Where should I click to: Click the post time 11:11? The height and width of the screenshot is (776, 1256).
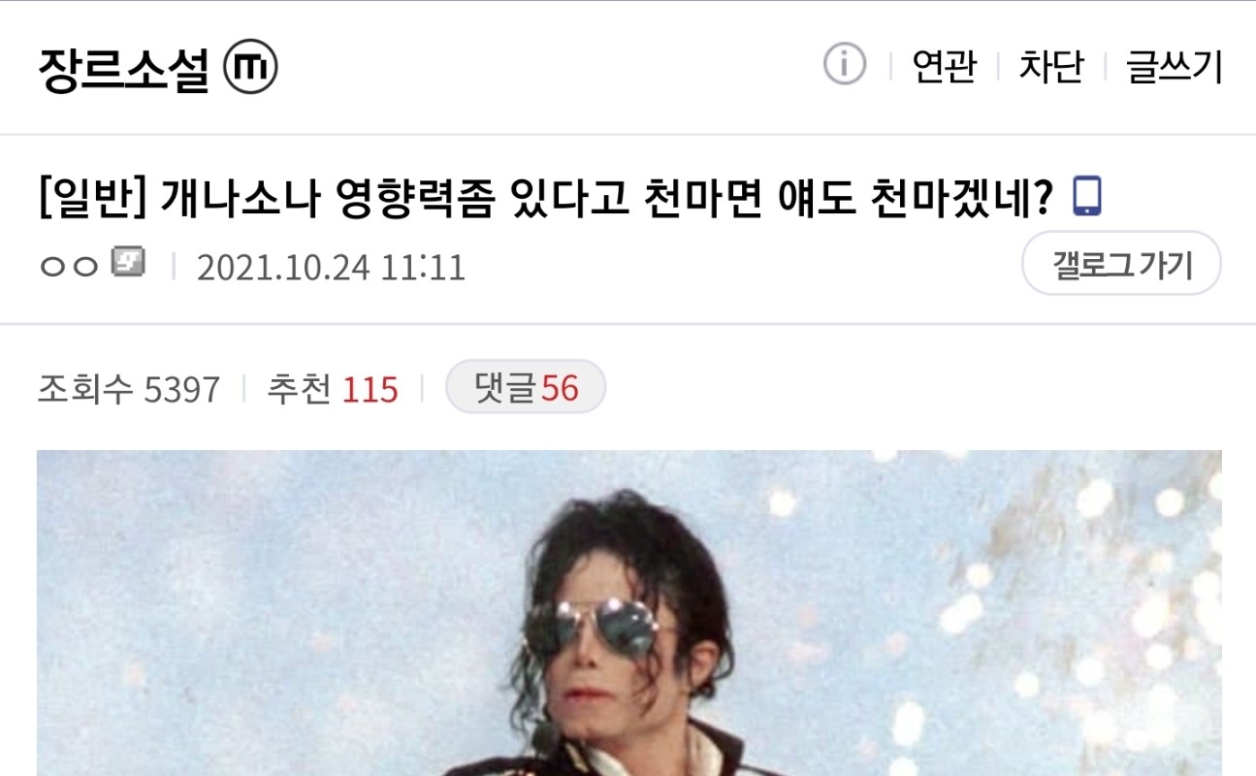coord(422,267)
